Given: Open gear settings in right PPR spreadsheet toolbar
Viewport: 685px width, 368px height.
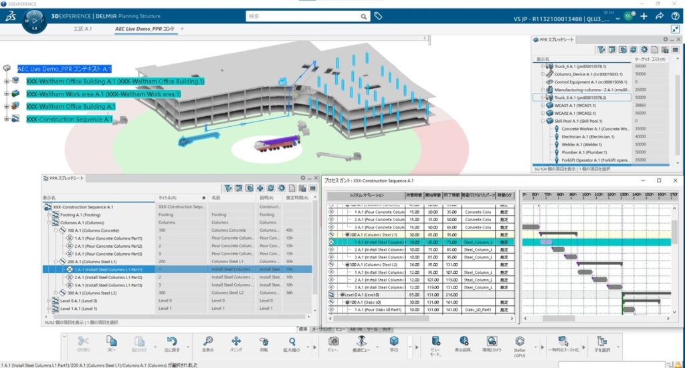Looking at the screenshot, I should click(644, 49).
